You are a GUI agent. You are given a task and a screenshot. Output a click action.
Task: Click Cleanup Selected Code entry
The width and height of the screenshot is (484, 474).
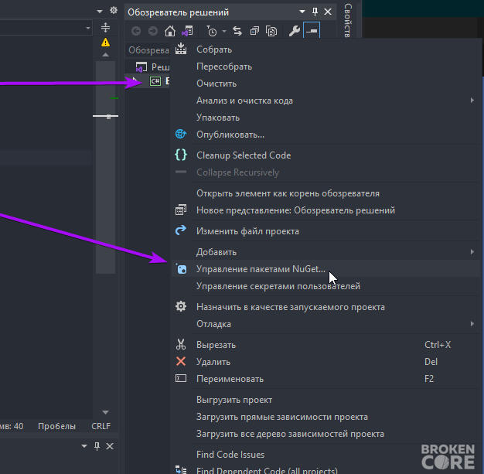point(325,155)
